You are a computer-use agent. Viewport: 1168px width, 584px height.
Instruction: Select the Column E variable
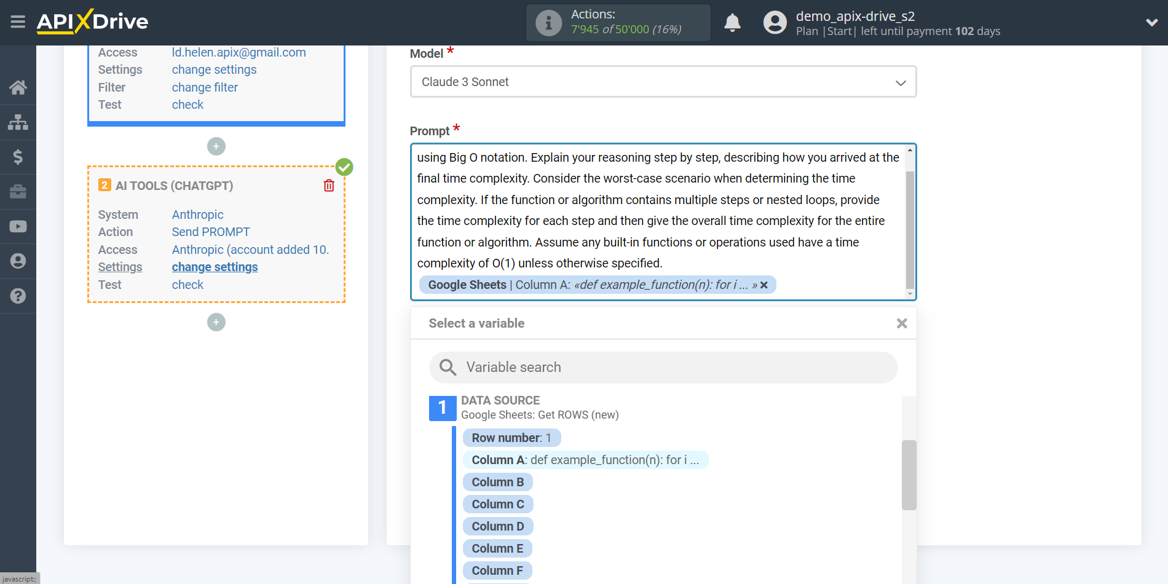pyautogui.click(x=497, y=548)
